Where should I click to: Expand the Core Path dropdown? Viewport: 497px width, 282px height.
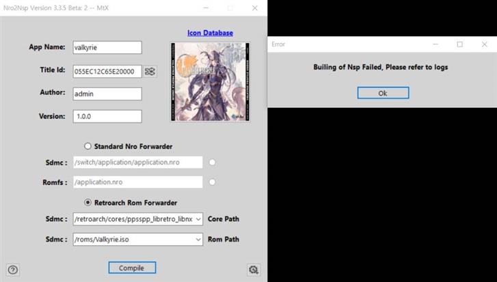click(x=198, y=219)
